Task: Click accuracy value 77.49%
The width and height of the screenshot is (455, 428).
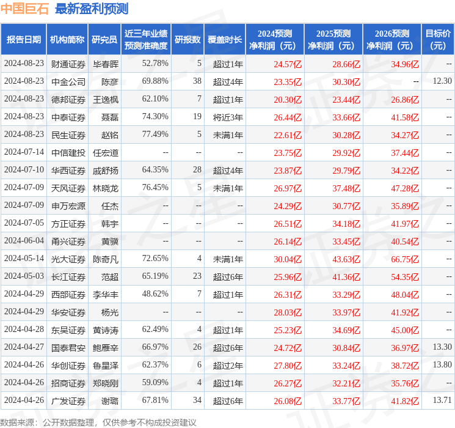Action: coord(155,135)
